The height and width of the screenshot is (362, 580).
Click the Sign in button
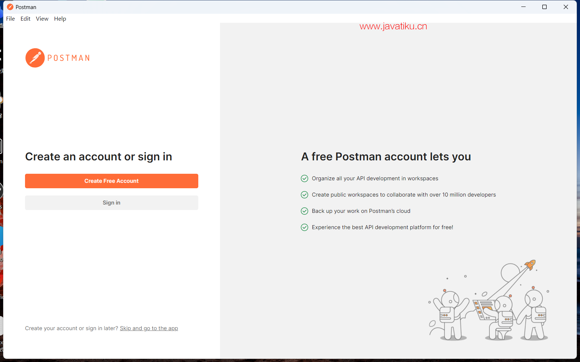pos(112,203)
